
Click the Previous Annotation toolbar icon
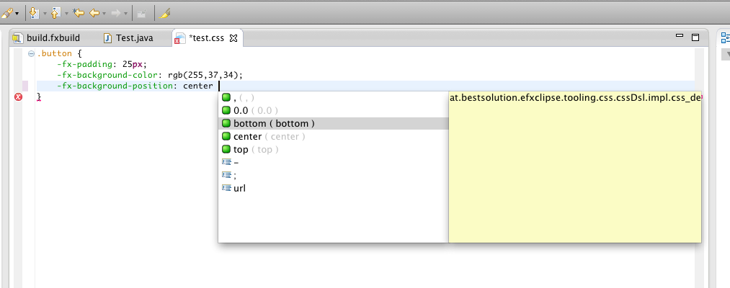coord(55,13)
